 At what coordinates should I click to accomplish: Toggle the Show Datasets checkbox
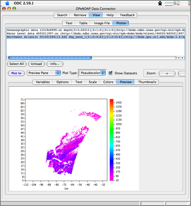tap(111, 73)
